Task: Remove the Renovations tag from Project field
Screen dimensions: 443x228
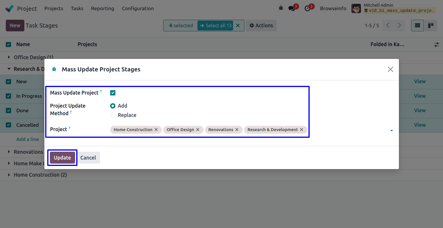Action: click(x=237, y=130)
